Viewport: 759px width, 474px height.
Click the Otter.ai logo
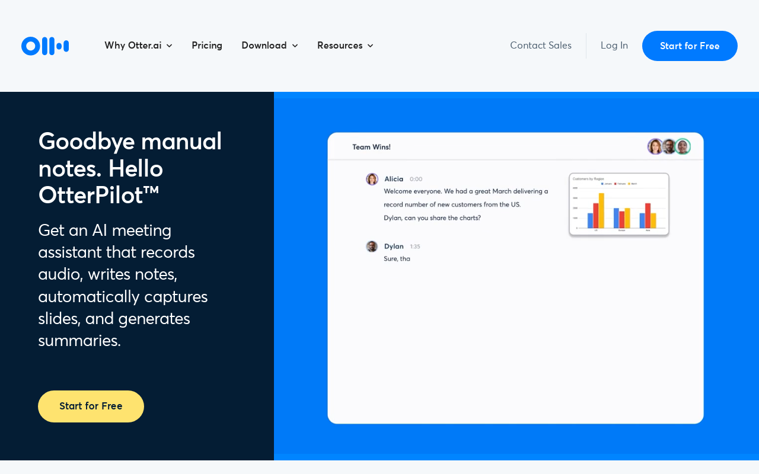45,45
